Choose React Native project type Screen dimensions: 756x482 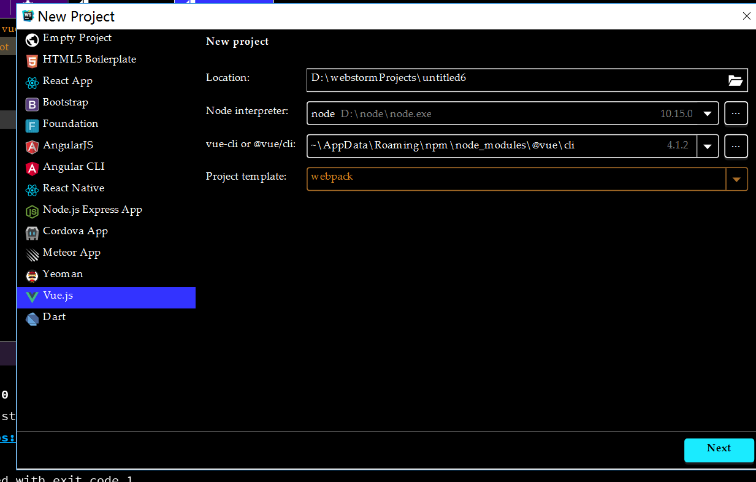(x=107, y=190)
